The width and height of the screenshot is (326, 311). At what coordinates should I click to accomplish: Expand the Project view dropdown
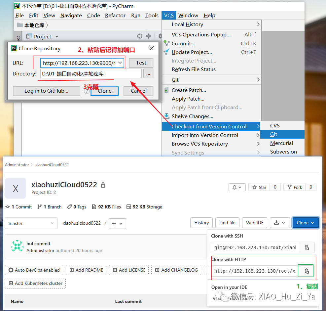(56, 37)
